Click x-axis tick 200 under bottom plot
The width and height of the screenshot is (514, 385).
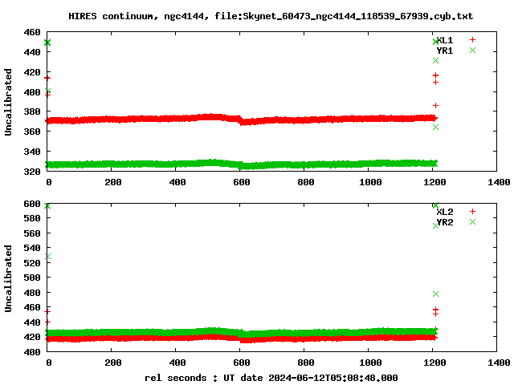point(113,363)
